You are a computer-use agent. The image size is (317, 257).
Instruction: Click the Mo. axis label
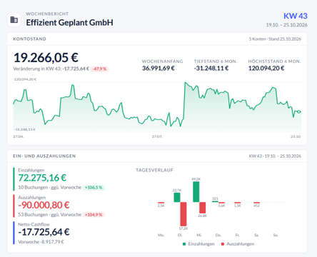(161, 235)
